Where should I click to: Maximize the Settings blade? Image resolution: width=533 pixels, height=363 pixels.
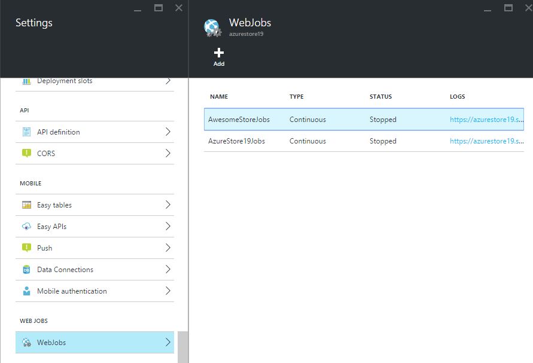[x=159, y=8]
